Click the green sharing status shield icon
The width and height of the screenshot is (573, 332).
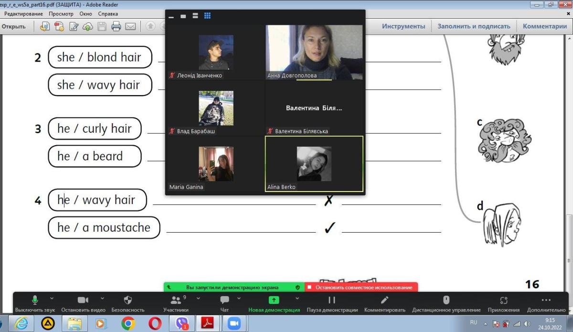point(298,288)
